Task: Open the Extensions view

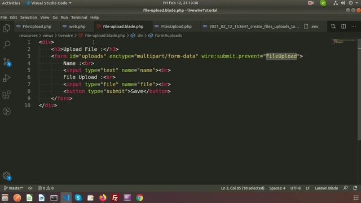Action: [x=6, y=95]
